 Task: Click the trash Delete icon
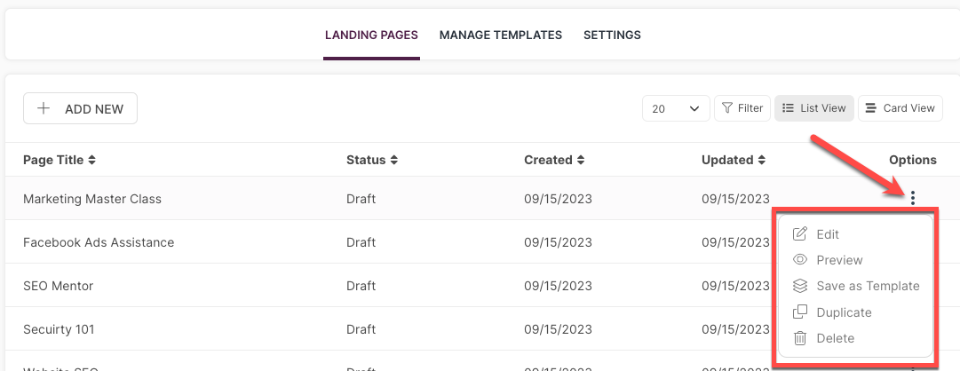point(799,338)
